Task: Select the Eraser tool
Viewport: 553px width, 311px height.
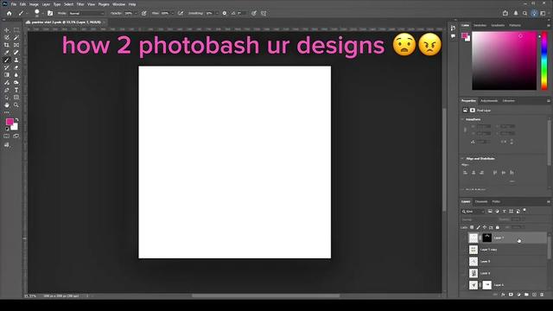Action: (x=16, y=67)
